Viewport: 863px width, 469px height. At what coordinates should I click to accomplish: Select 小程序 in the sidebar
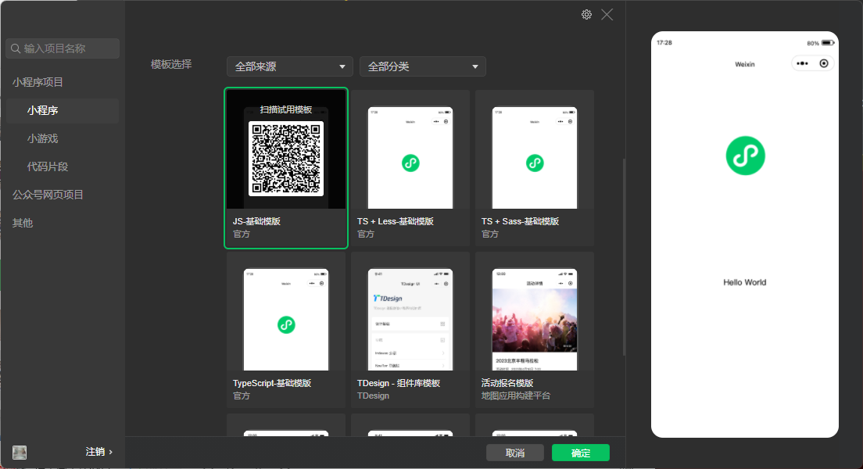(63, 111)
